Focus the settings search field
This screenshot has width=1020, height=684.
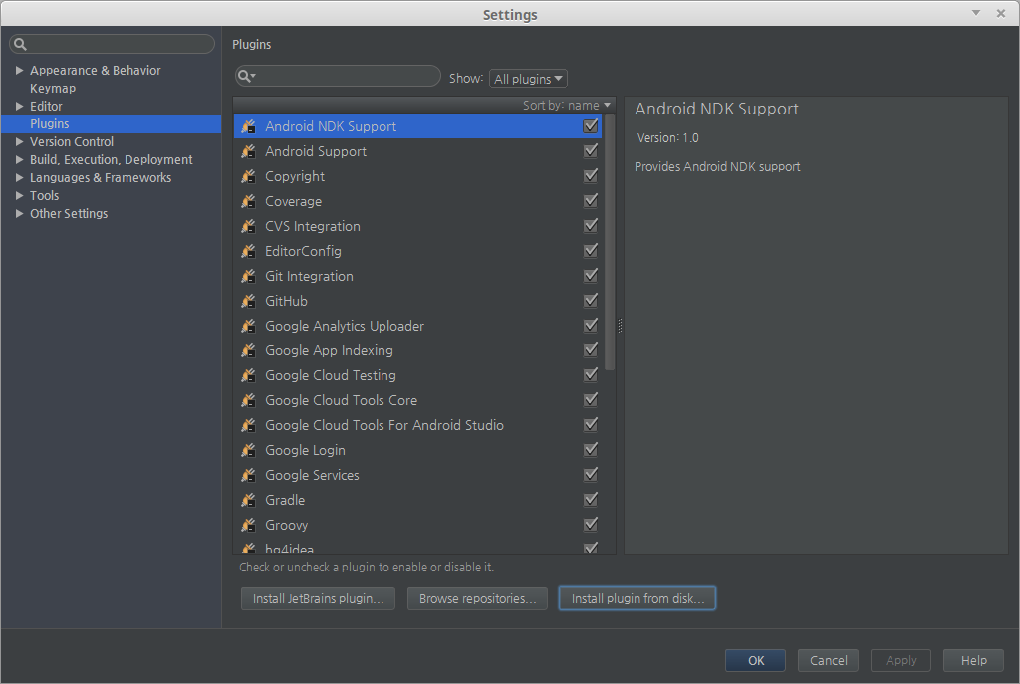coord(112,44)
